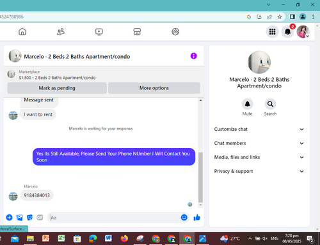Click the weather 27°C taskbar widget
This screenshot has height=245, width=320.
coord(230,239)
